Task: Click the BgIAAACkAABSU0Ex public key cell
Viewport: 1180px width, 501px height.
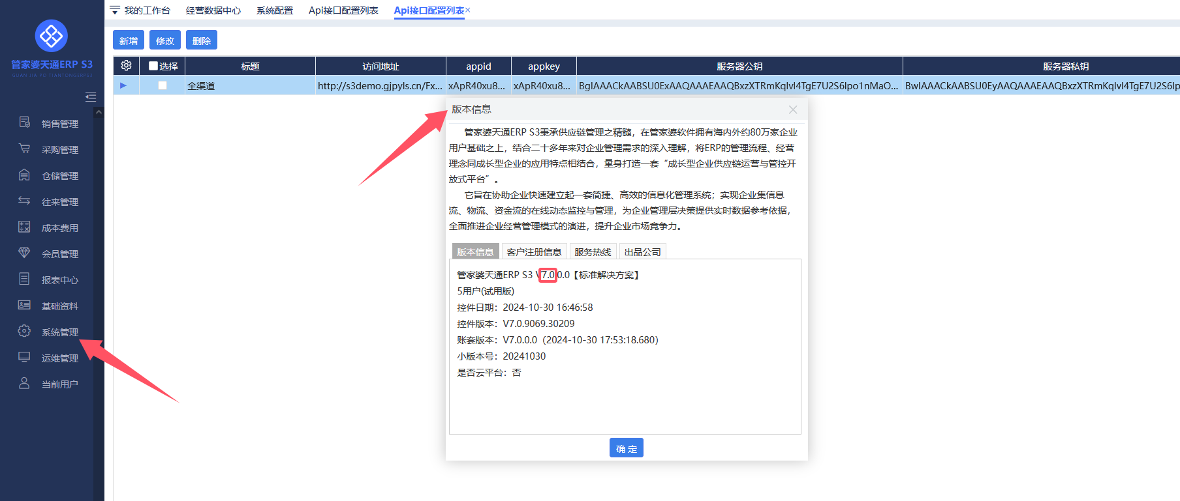Action: pyautogui.click(x=739, y=85)
